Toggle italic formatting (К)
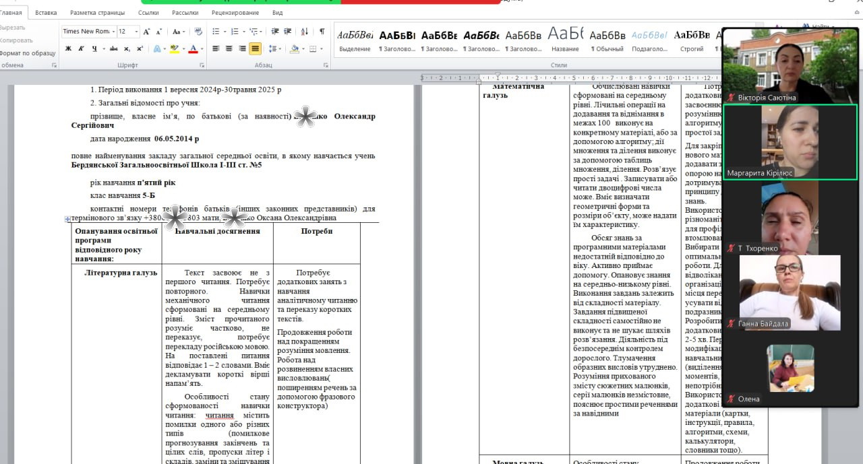Image resolution: width=863 pixels, height=464 pixels. point(81,48)
